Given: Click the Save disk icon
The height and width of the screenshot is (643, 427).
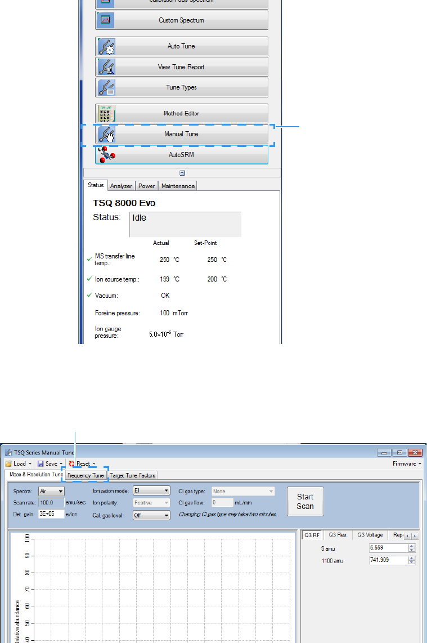Looking at the screenshot, I should (41, 464).
